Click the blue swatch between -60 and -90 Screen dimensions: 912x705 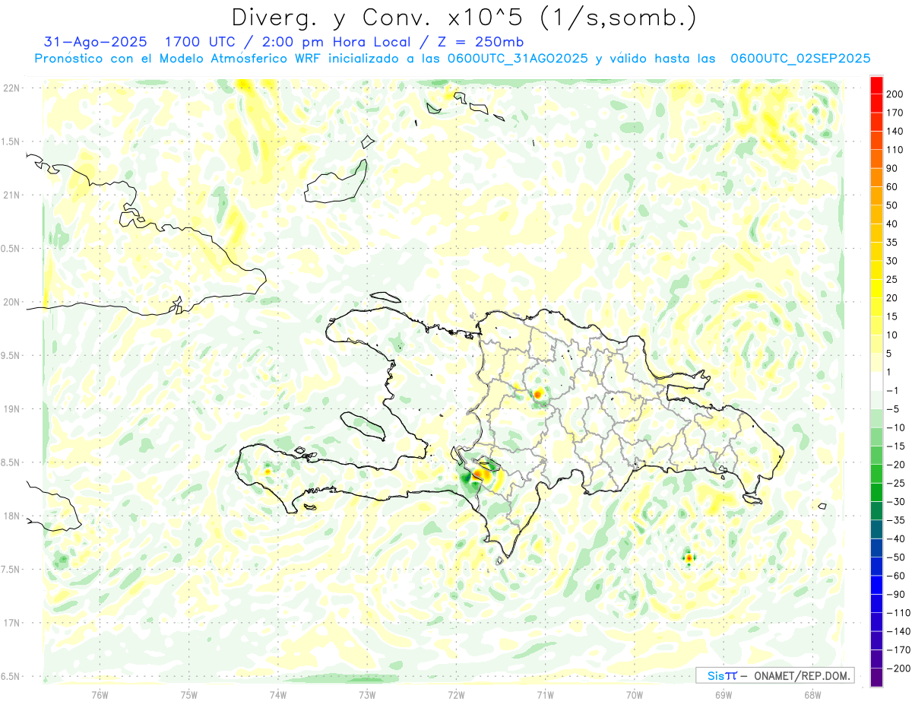click(877, 585)
